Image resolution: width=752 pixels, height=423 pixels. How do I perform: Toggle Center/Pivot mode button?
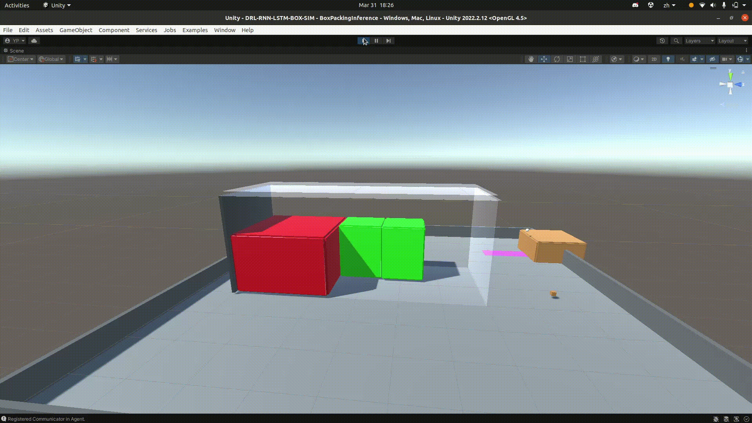coord(20,58)
